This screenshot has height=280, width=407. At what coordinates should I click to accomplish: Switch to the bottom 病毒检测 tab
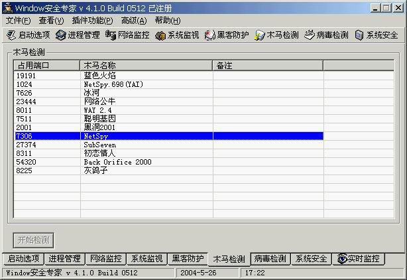click(x=270, y=259)
